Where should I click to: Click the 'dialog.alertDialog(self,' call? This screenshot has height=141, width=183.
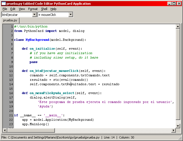click(x=53, y=97)
